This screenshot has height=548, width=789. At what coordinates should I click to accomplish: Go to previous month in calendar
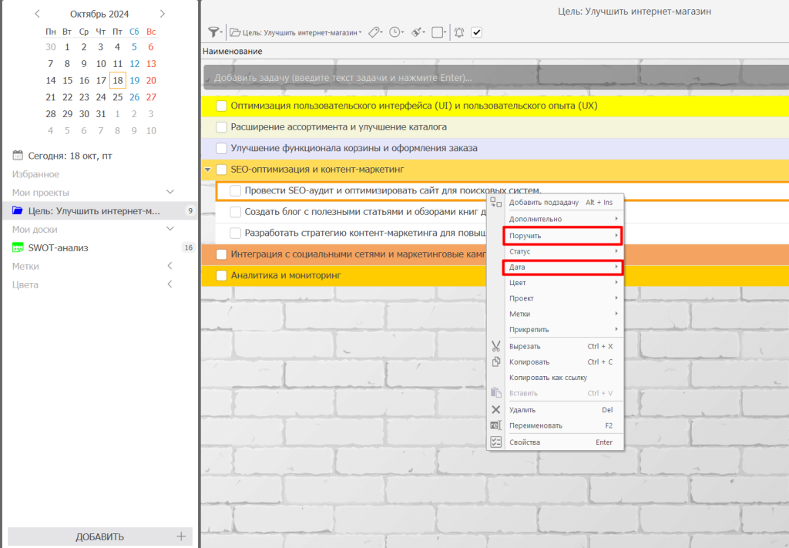[x=37, y=14]
